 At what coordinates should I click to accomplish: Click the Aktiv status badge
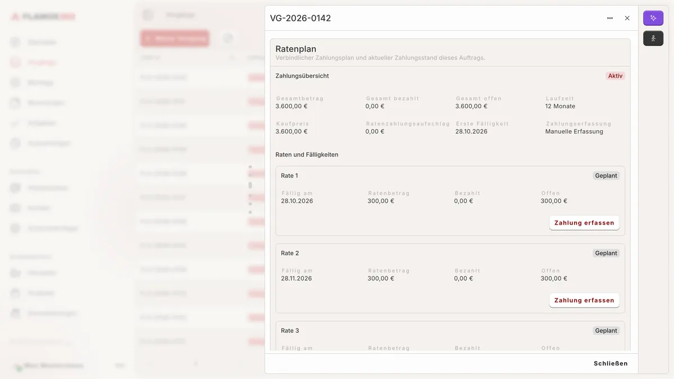(x=616, y=76)
